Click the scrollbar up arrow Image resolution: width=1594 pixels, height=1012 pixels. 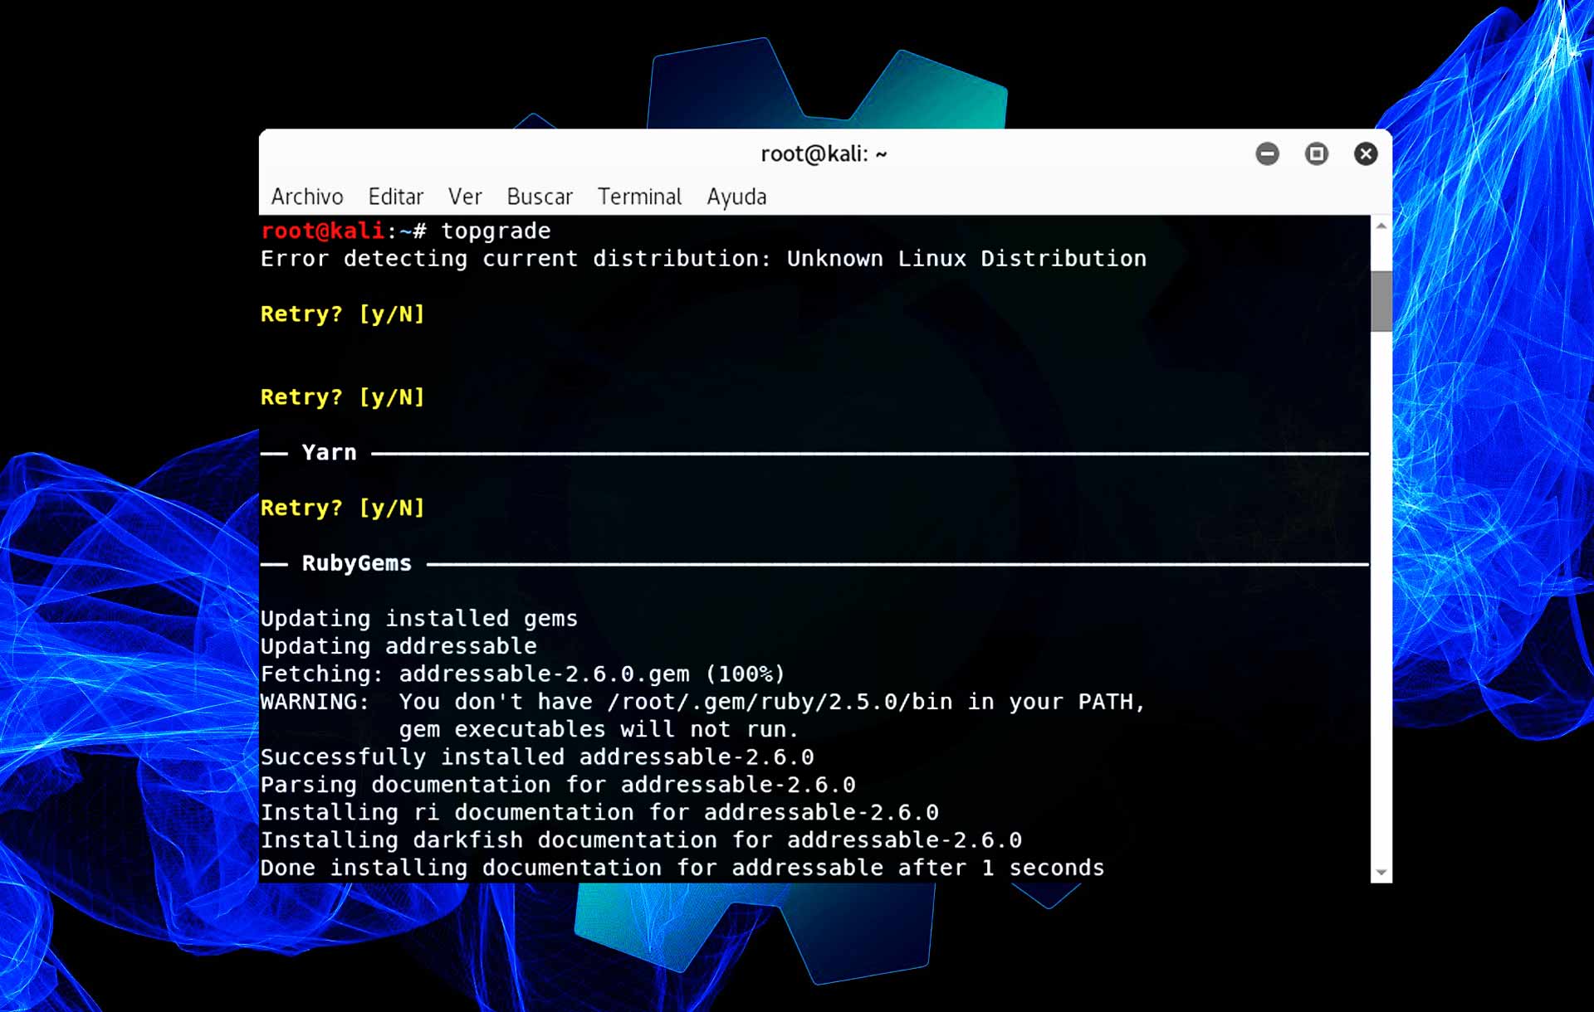(x=1381, y=224)
